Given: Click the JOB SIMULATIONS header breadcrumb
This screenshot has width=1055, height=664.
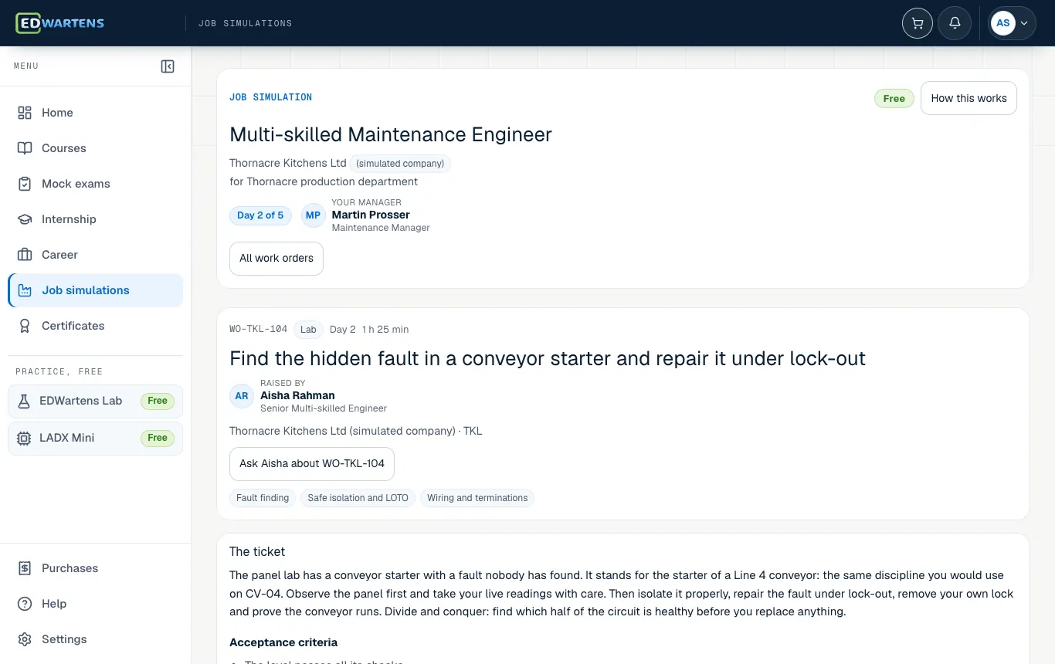Looking at the screenshot, I should click(246, 23).
